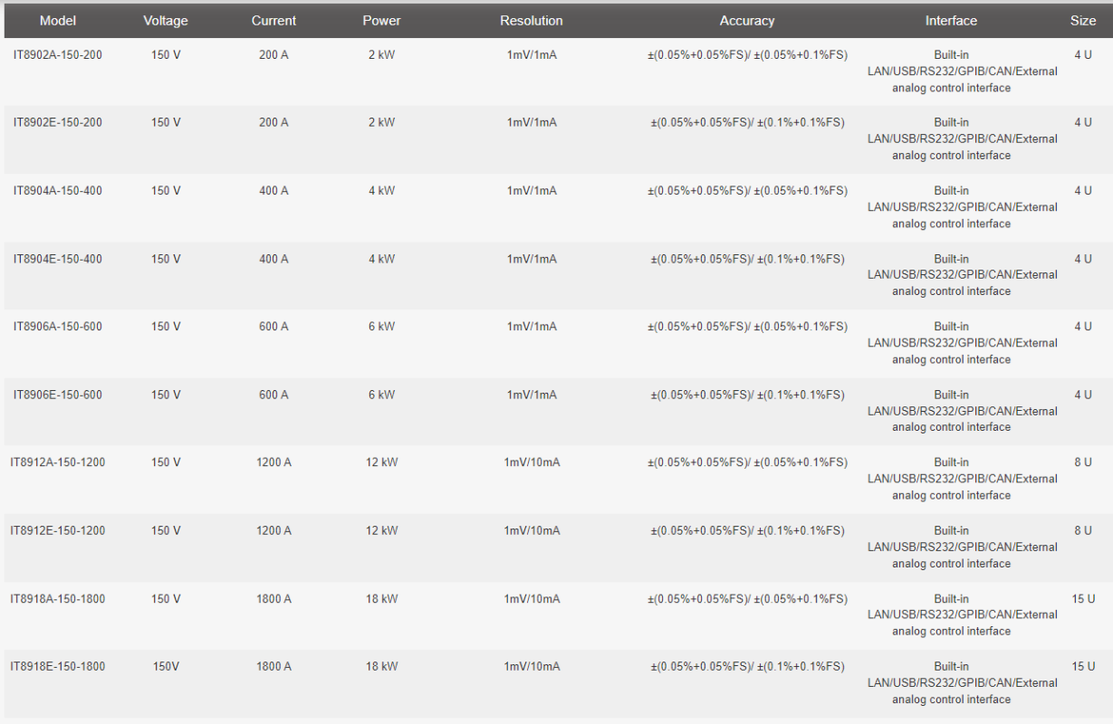Screen dimensions: 1113x724
Task: Select model IT8912A-150-1200
Action: pyautogui.click(x=58, y=462)
